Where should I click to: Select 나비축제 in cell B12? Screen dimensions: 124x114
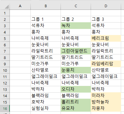tap(46, 83)
